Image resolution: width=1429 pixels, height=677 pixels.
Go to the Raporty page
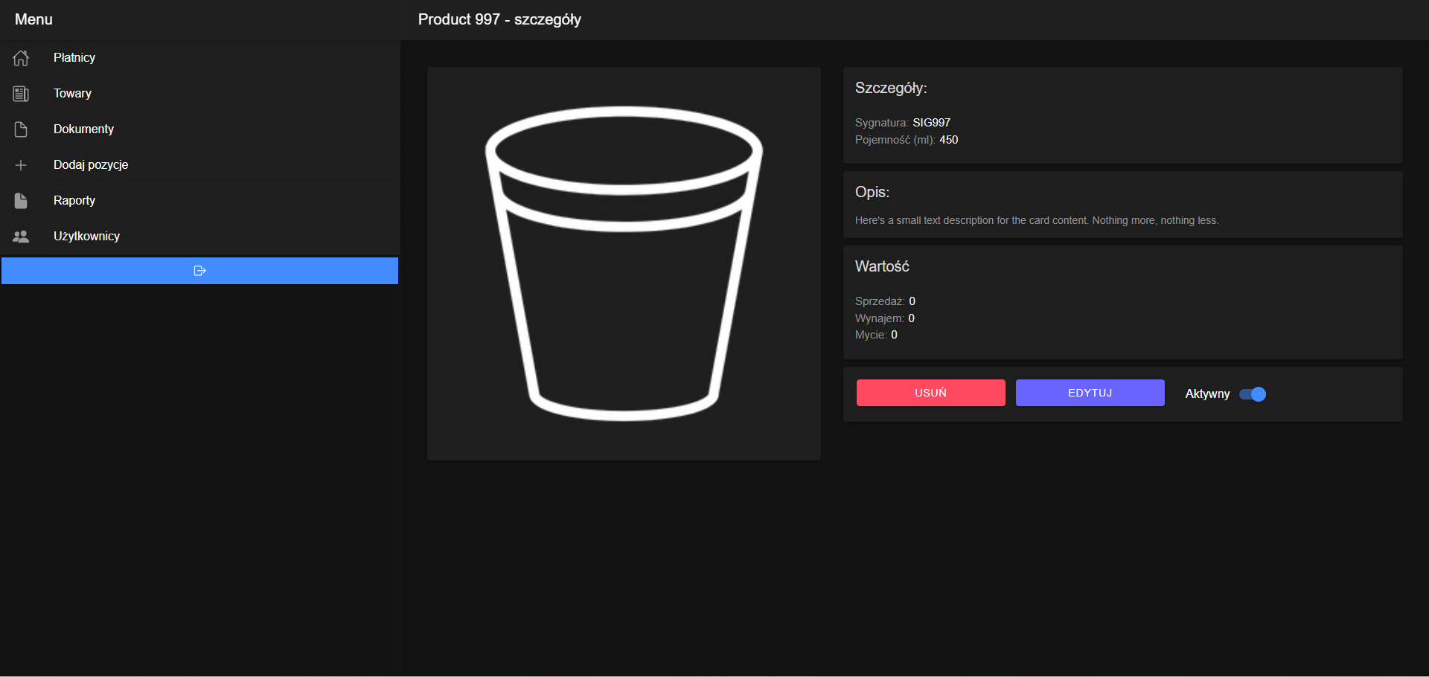coord(74,200)
